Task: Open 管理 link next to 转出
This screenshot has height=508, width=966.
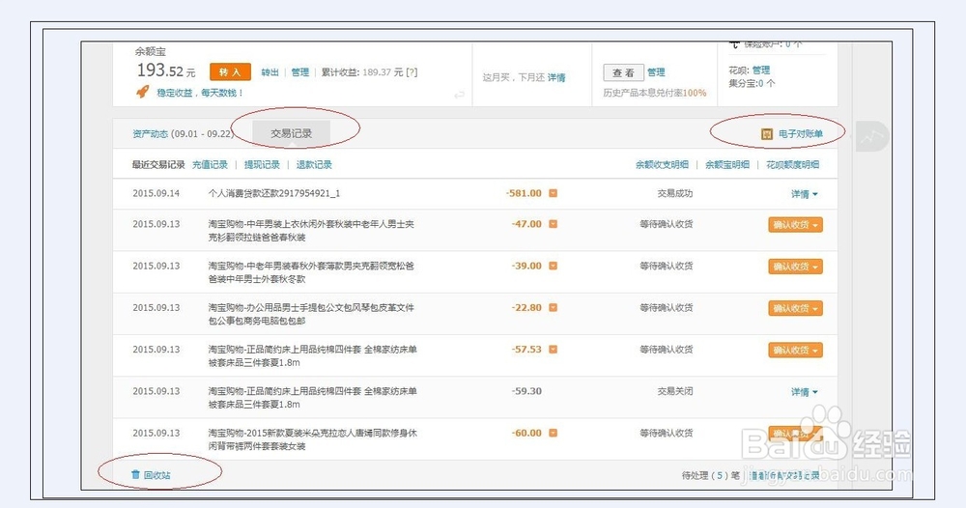Action: (300, 72)
